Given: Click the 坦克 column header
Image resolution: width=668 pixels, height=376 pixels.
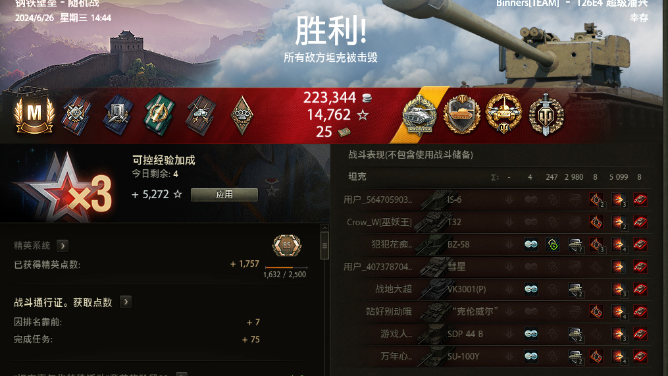Looking at the screenshot, I should 357,176.
